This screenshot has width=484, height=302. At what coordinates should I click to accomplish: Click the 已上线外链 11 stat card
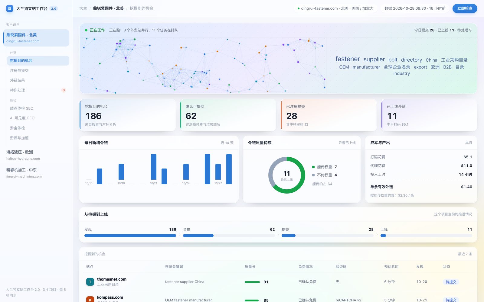click(429, 115)
